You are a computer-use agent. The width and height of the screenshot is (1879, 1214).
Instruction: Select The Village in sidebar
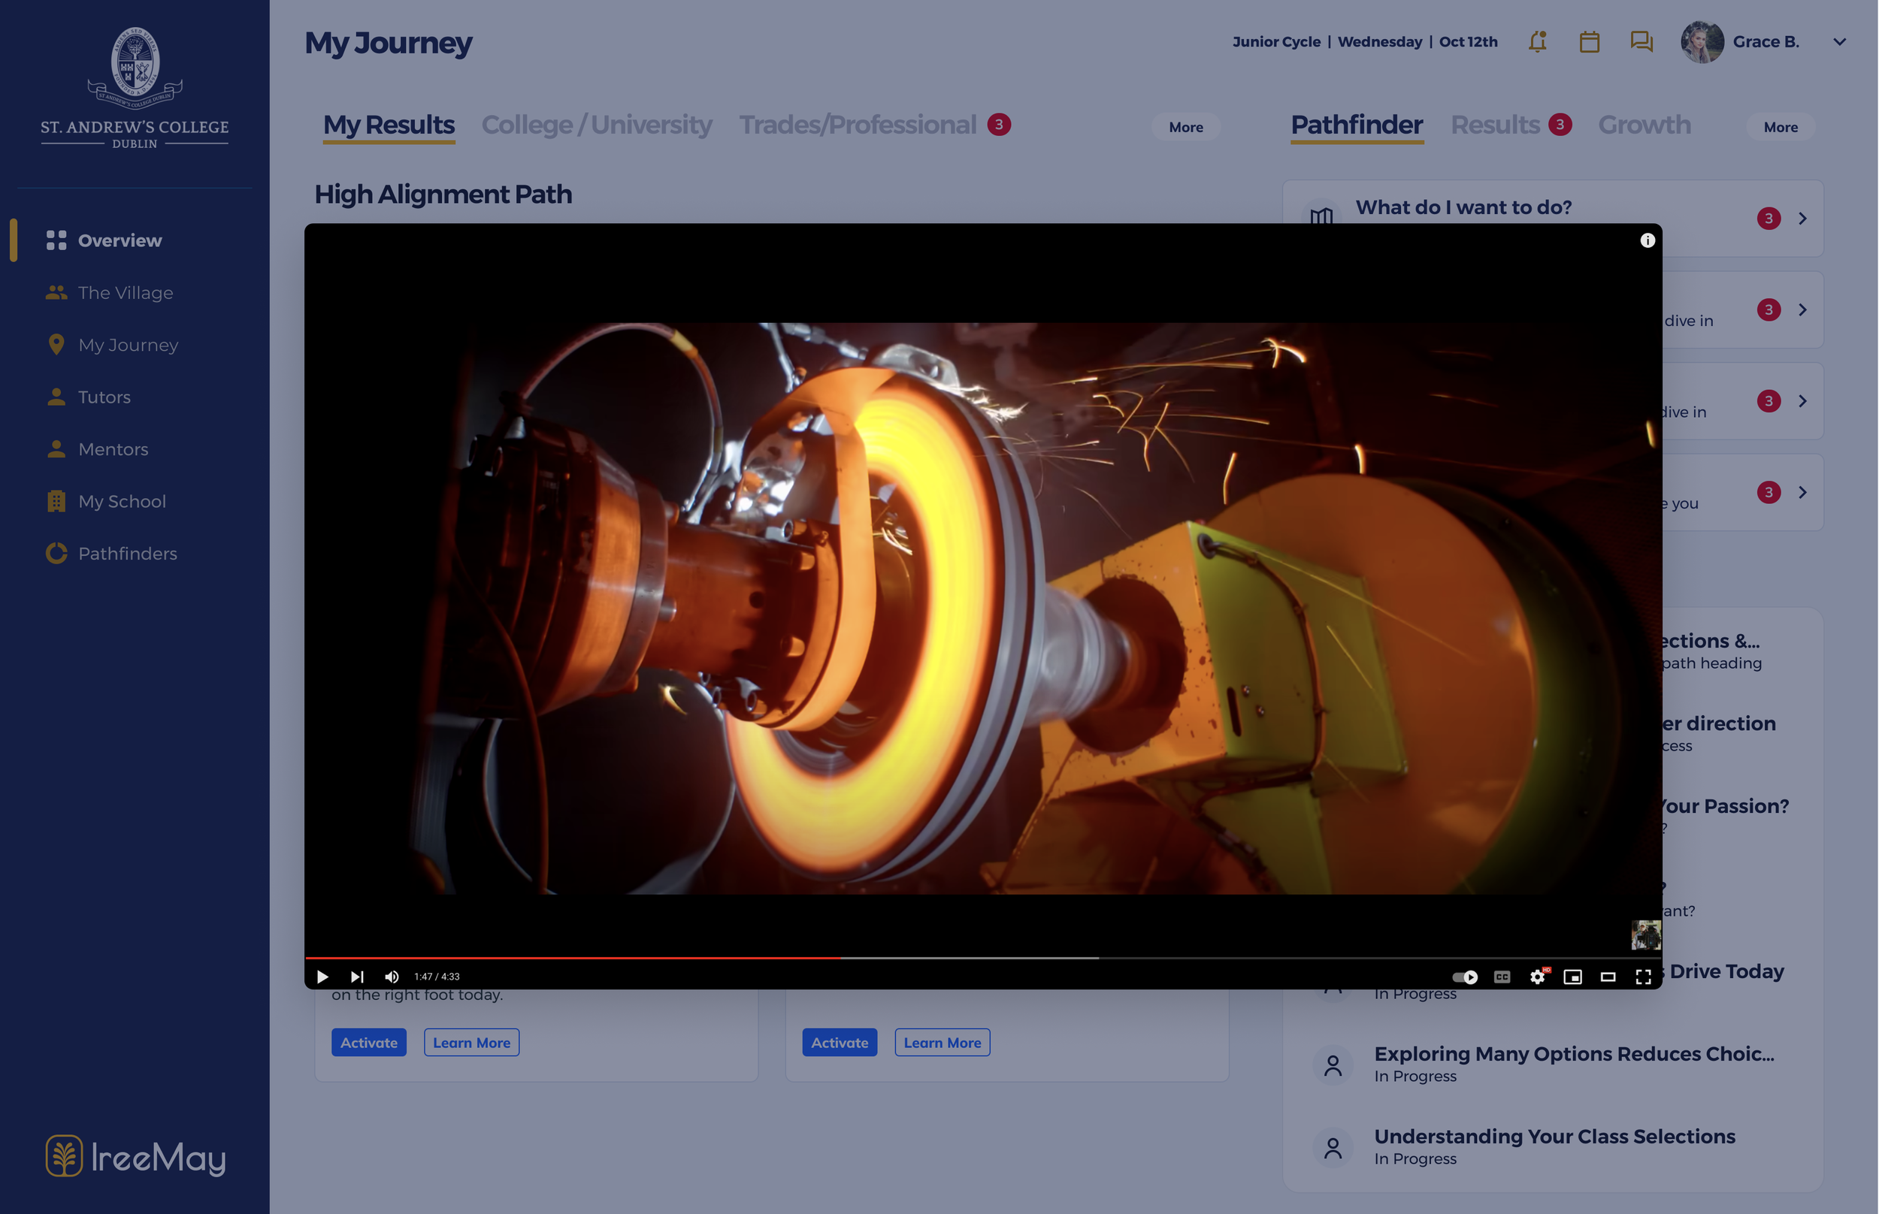coord(126,292)
